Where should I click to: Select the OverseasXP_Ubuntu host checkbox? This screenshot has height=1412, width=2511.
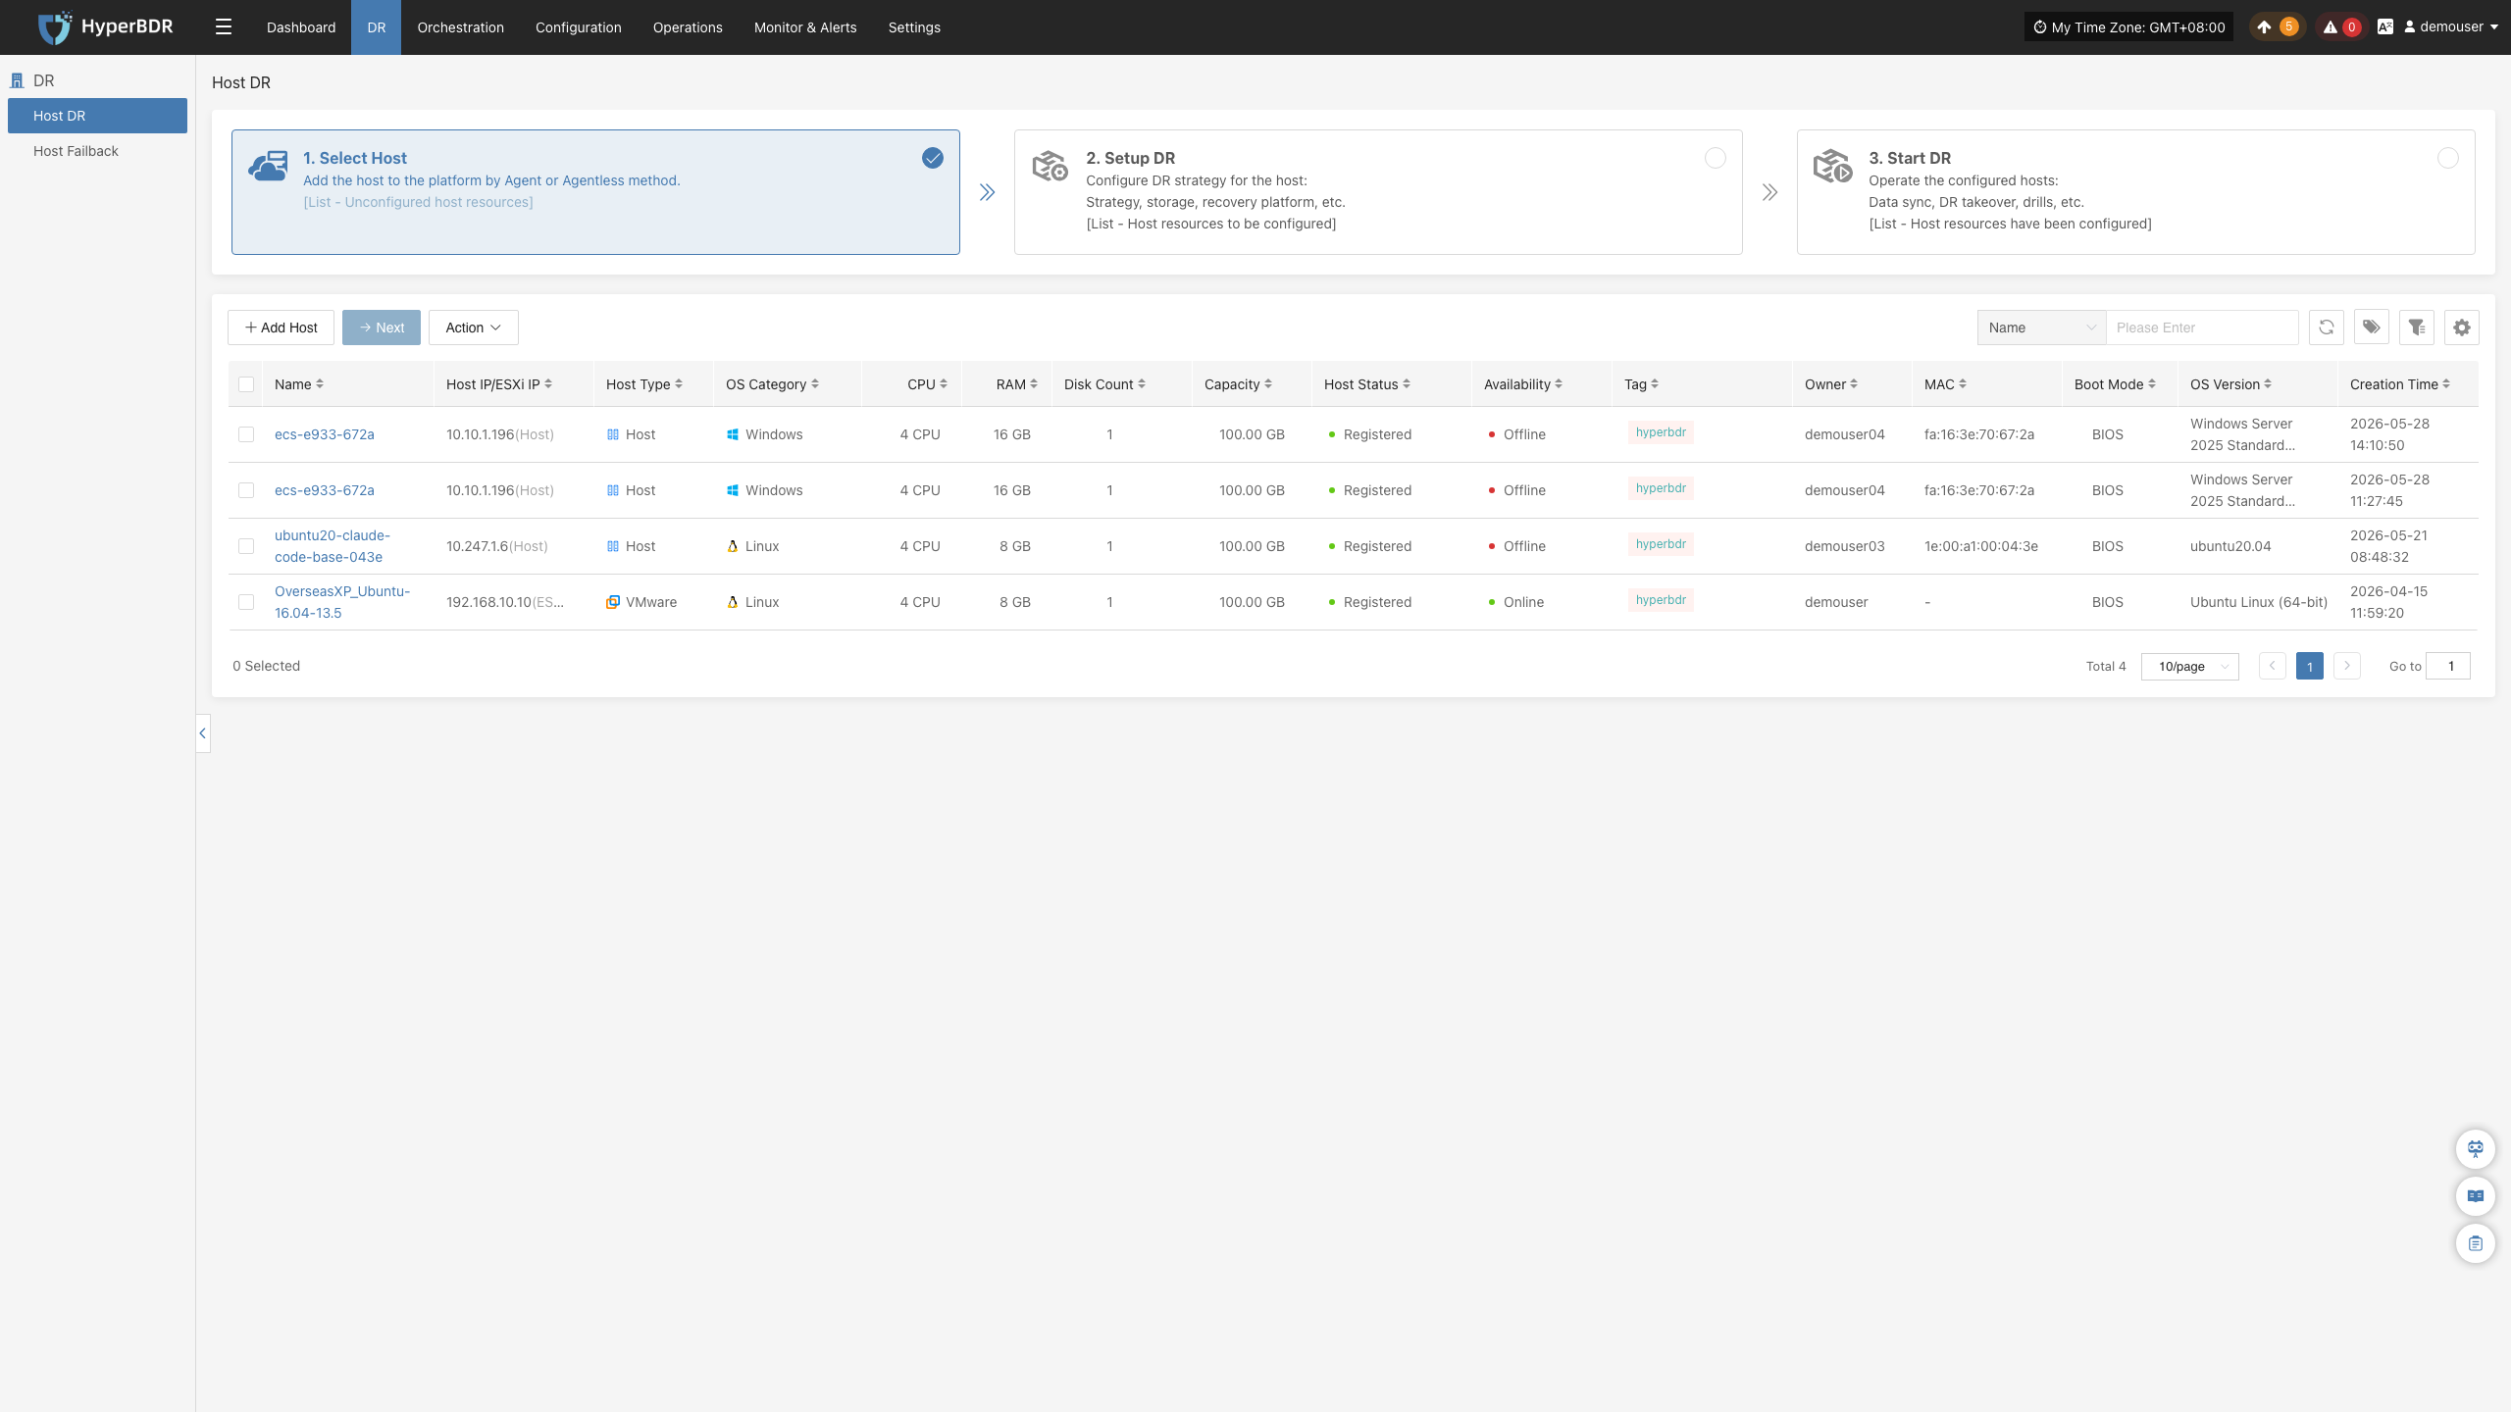point(246,602)
